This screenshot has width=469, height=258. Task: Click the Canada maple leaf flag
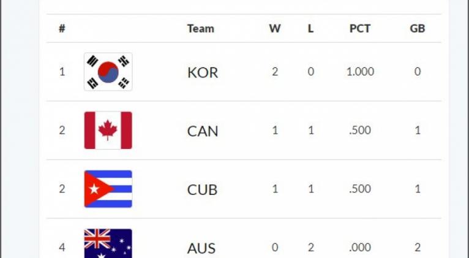pyautogui.click(x=108, y=131)
